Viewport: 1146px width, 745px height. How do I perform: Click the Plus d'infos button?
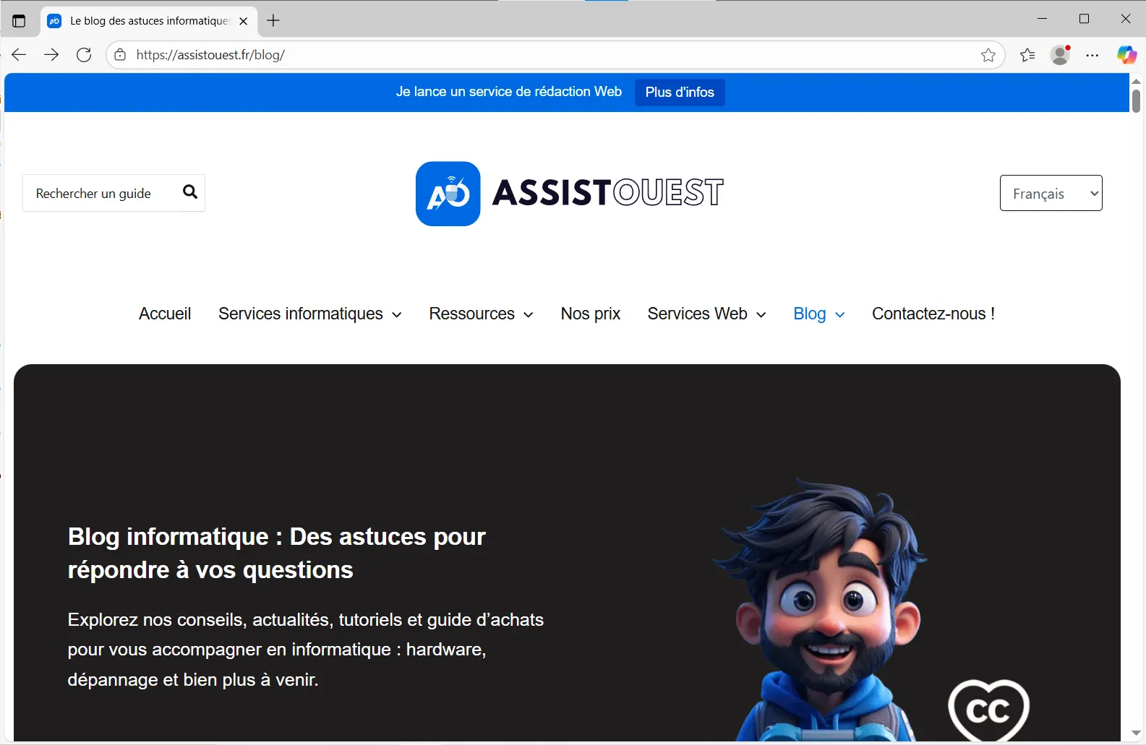click(680, 92)
